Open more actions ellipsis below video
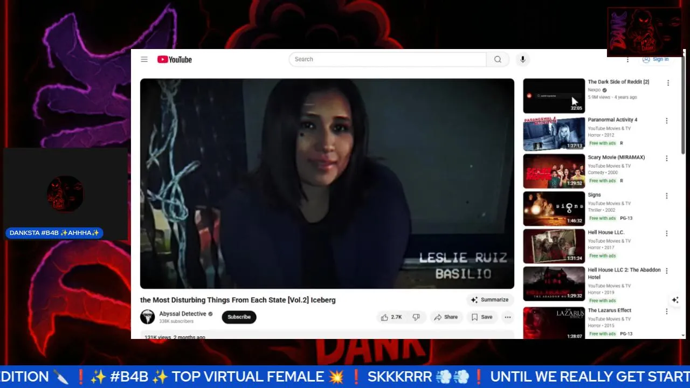Screen dimensions: 690x388 click(x=507, y=317)
